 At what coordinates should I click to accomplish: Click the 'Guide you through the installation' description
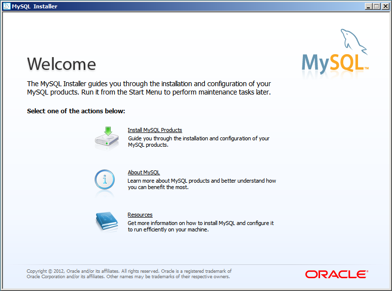[x=199, y=141]
